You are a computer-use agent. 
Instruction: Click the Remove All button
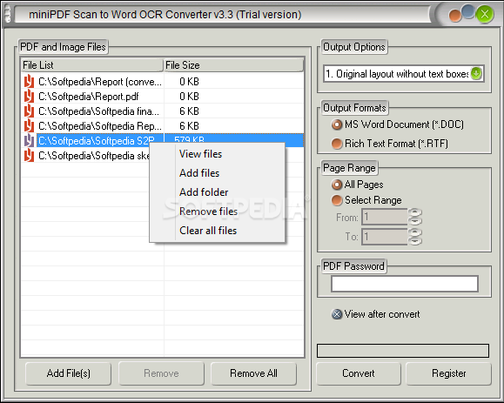[x=253, y=373]
